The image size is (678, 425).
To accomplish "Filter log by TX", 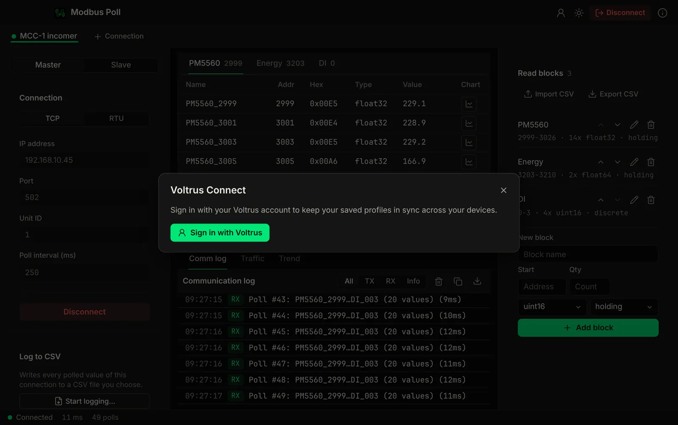I will point(370,281).
